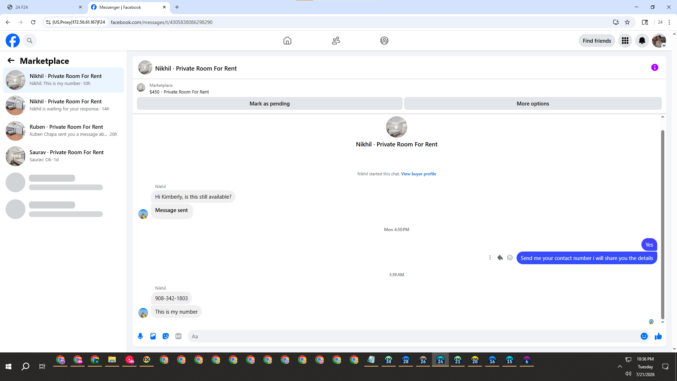Open the Facebook logo home link
This screenshot has width=677, height=381.
13,41
